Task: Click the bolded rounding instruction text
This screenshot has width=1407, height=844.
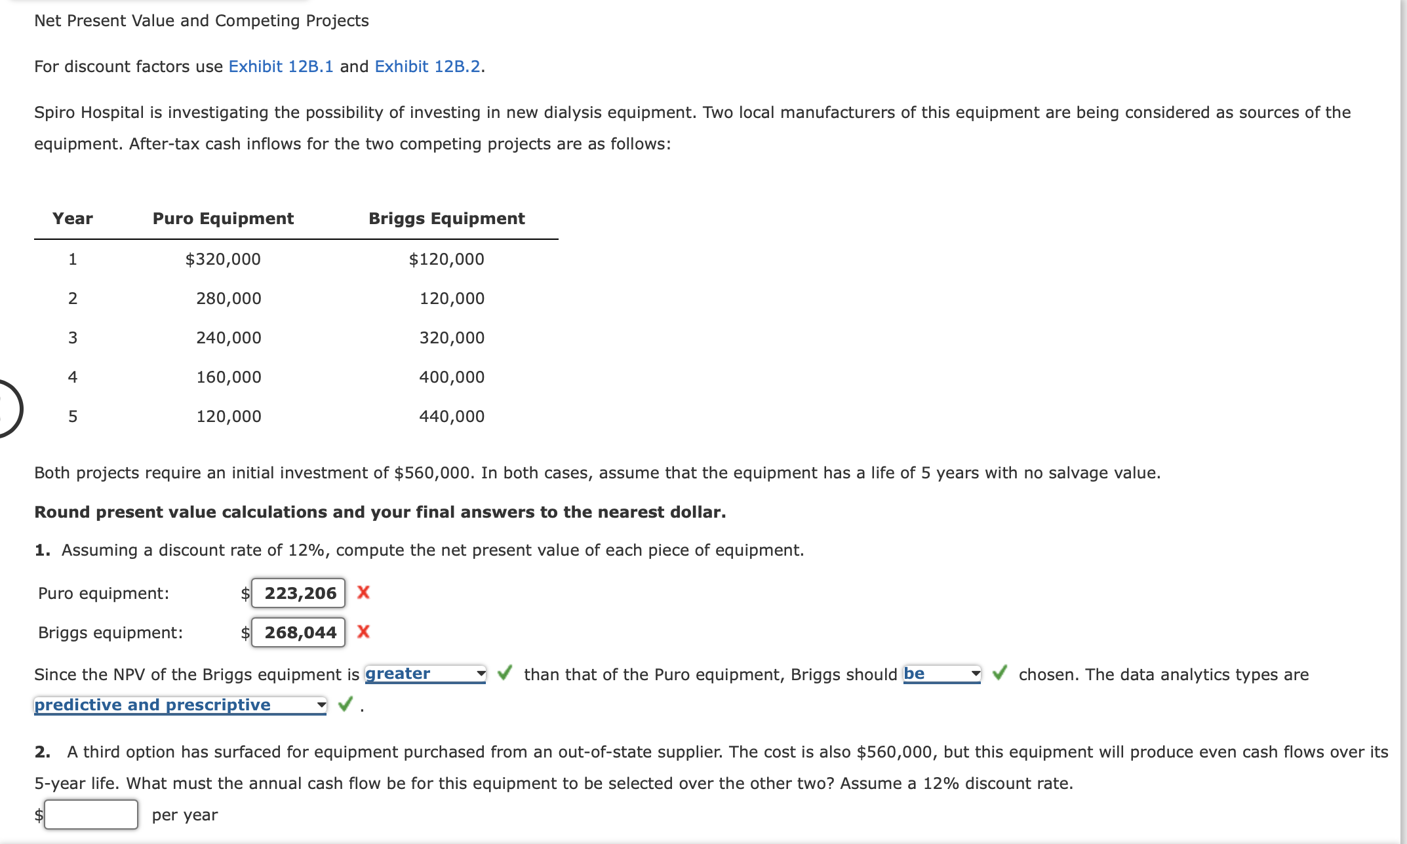Action: (x=380, y=512)
